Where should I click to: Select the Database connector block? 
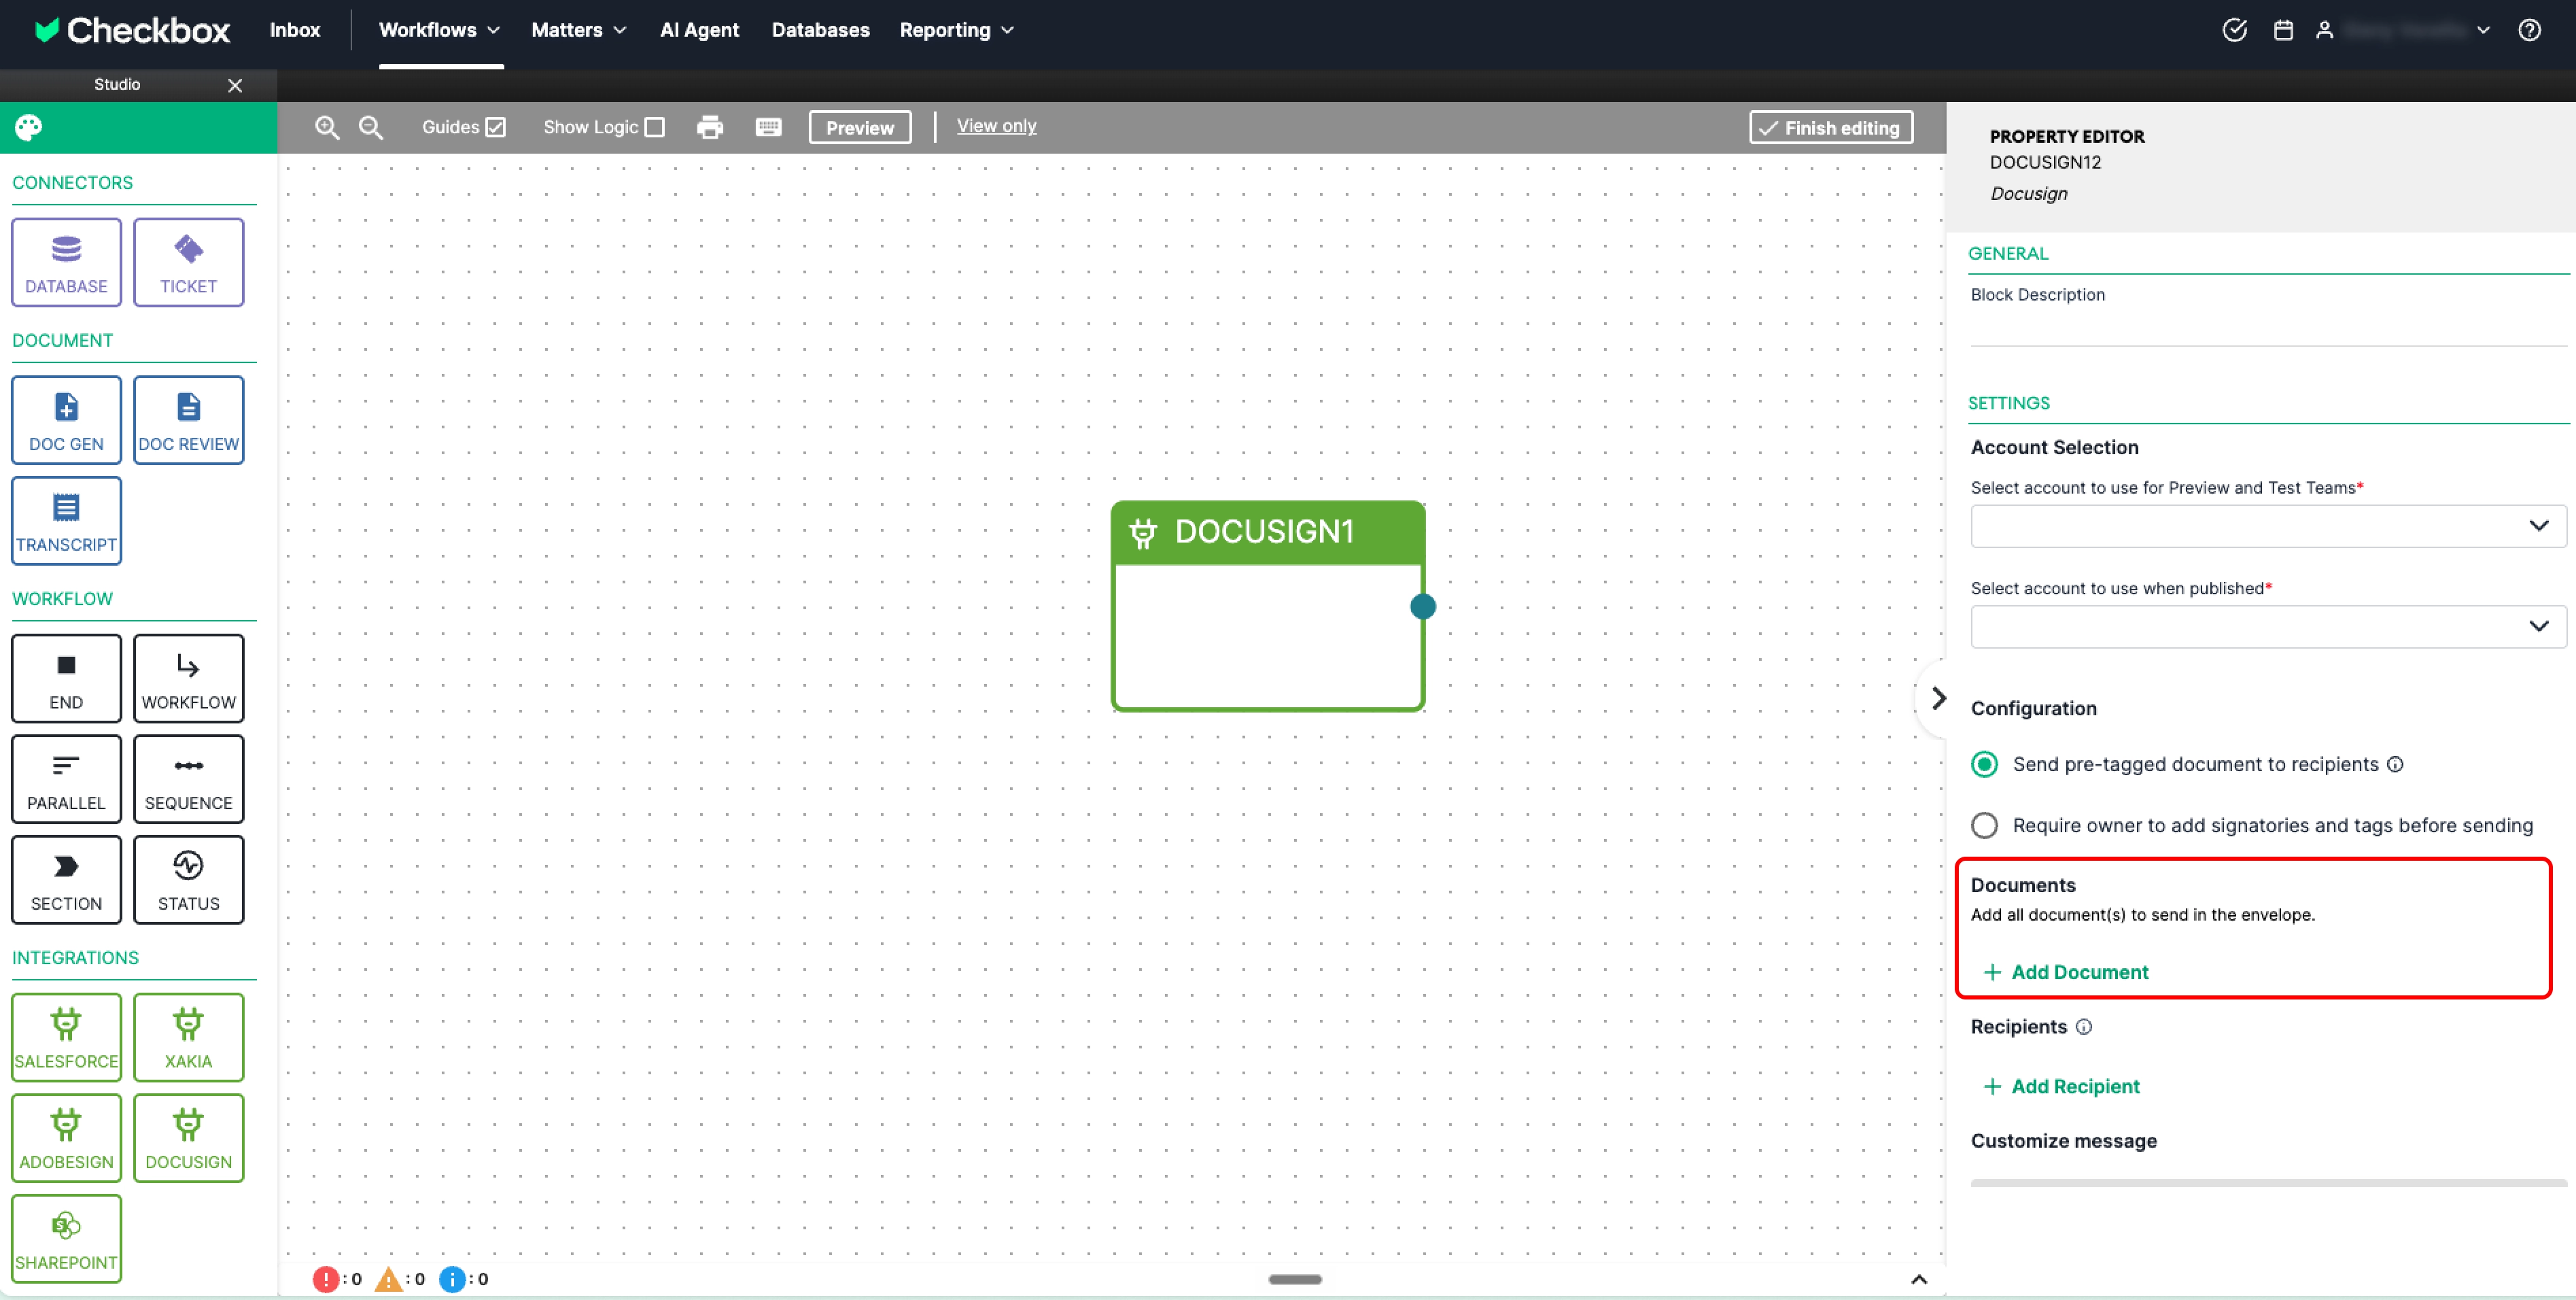pyautogui.click(x=66, y=262)
